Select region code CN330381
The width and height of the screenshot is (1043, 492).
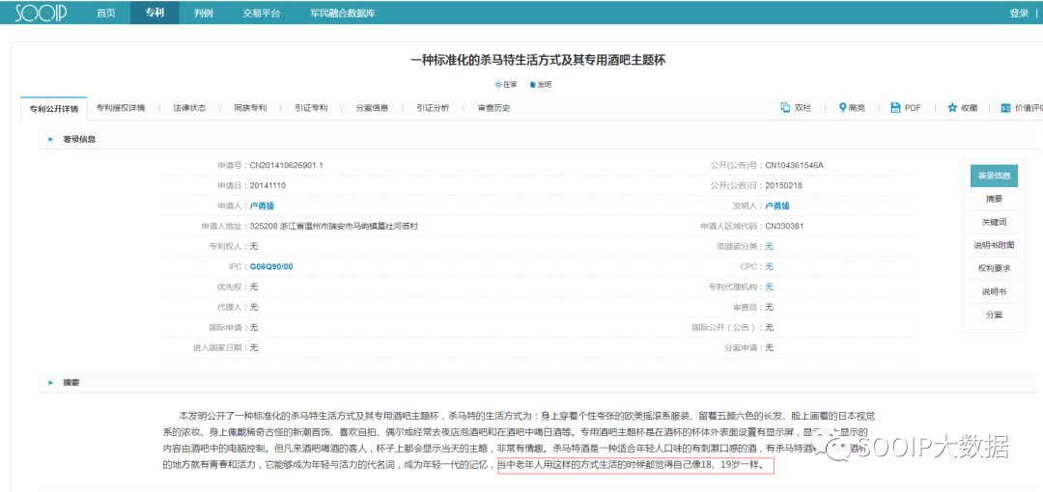784,226
